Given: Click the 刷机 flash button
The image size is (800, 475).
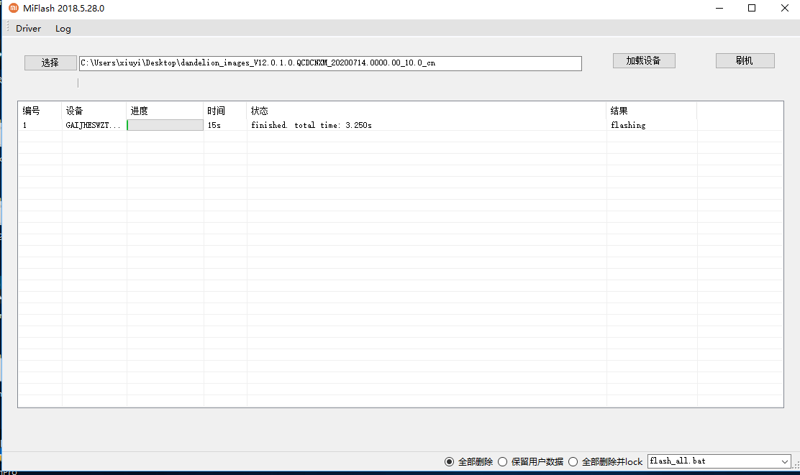Looking at the screenshot, I should click(745, 60).
